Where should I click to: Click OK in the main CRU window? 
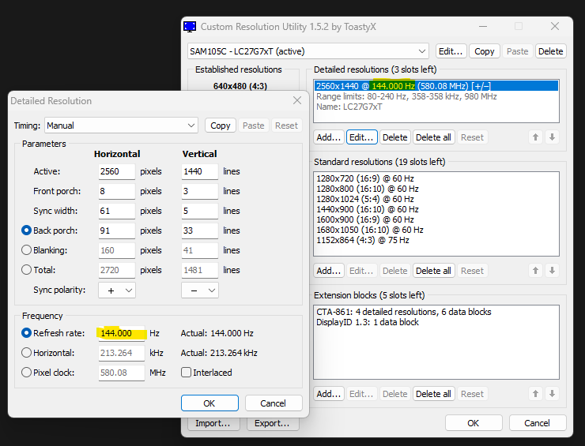coord(474,423)
